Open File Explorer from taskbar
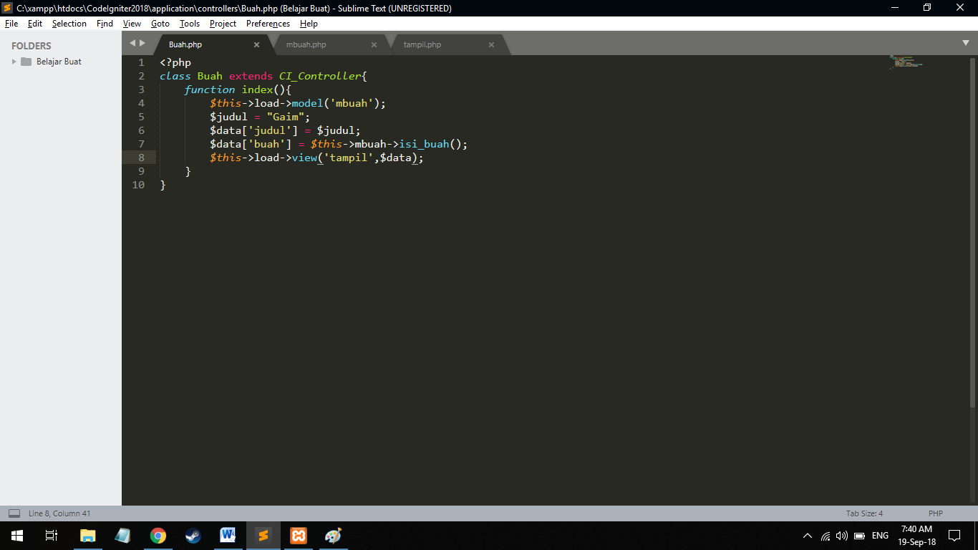Viewport: 978px width, 550px height. [x=87, y=536]
